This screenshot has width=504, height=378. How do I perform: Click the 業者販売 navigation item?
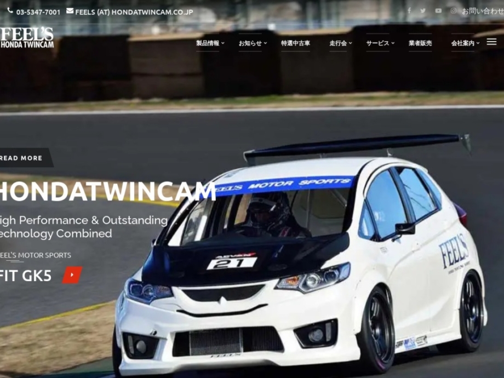419,42
